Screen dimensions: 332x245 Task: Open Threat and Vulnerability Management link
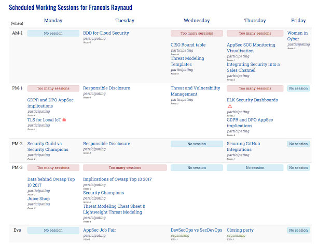[196, 91]
